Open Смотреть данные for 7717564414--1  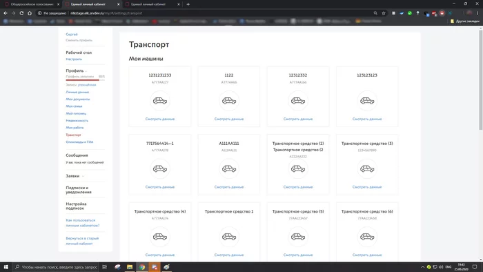click(160, 187)
